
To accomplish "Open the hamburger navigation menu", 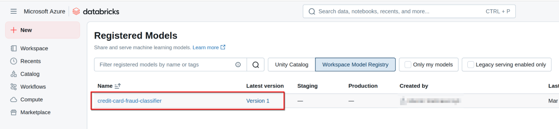I will coord(13,11).
